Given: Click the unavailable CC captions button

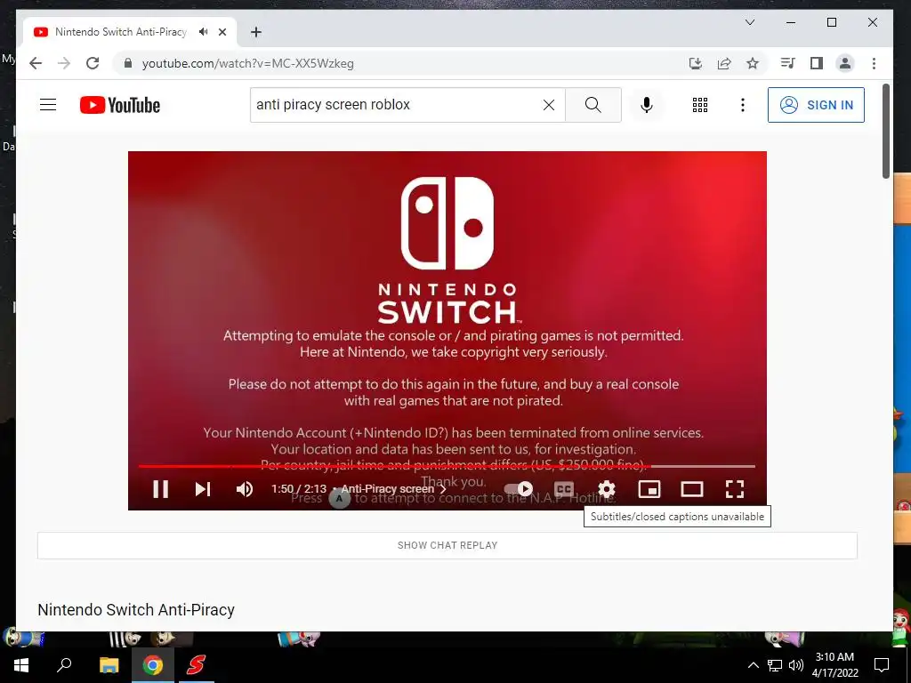Looking at the screenshot, I should [x=563, y=489].
